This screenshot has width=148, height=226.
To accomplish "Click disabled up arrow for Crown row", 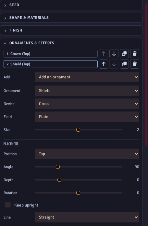I will pos(104,54).
